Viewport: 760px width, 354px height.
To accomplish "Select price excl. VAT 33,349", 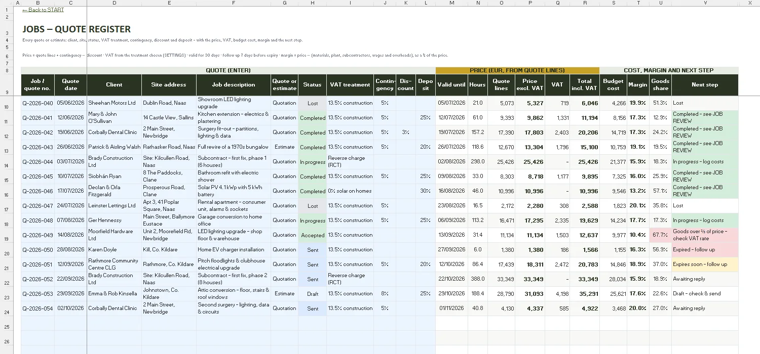I will pos(530,279).
